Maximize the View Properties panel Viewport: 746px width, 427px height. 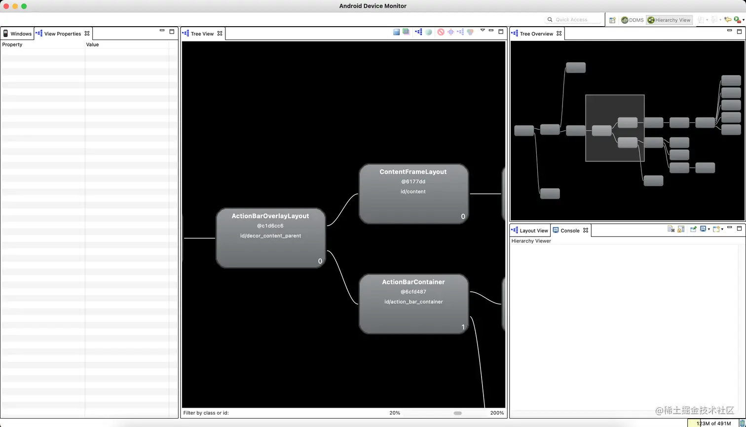[x=172, y=31]
